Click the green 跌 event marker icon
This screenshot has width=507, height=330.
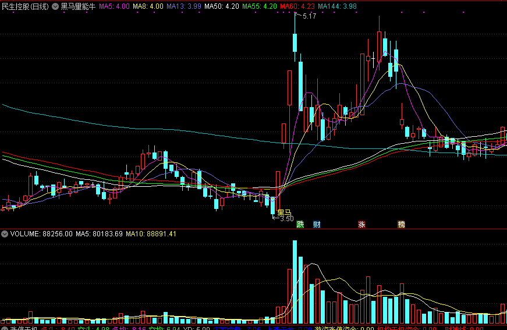pos(300,224)
